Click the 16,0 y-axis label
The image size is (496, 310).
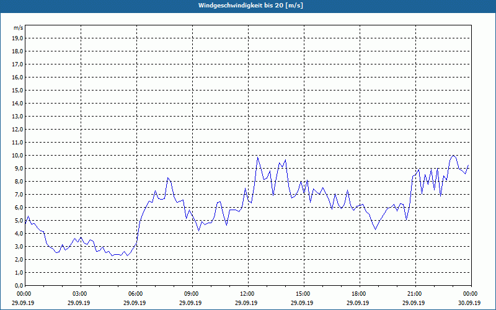tap(17, 77)
